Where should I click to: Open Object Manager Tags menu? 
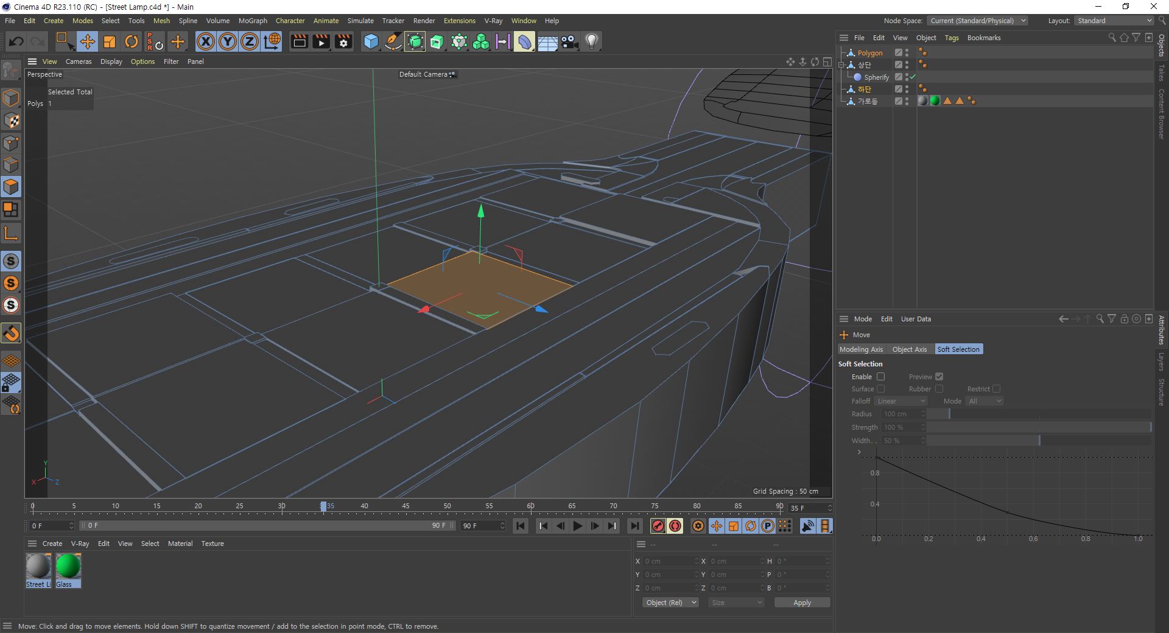pos(952,38)
